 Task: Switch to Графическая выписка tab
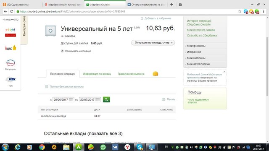coord(131,74)
